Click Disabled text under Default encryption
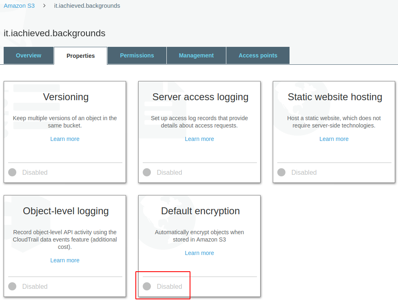The image size is (398, 301). [169, 287]
